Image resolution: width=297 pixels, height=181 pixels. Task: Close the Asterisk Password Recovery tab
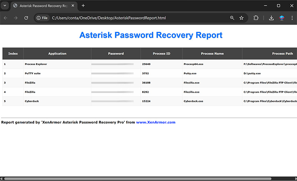click(73, 6)
